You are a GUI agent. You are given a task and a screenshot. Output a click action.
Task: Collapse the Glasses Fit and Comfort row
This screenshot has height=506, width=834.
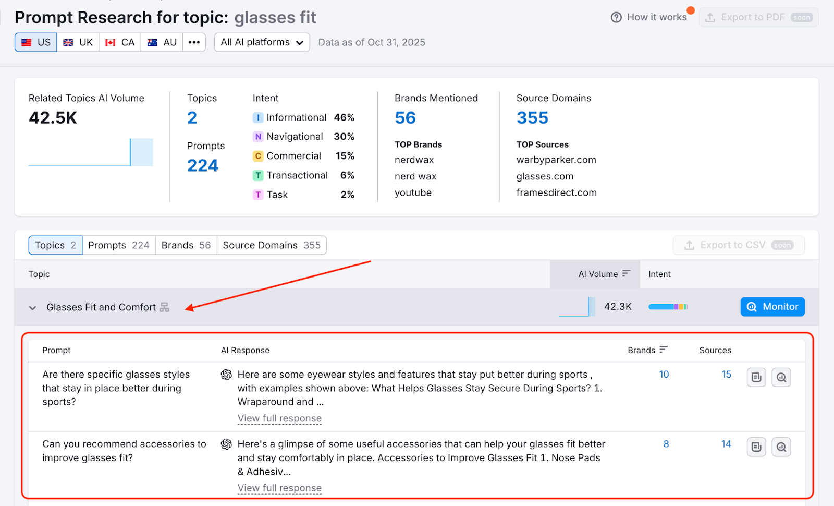coord(32,308)
